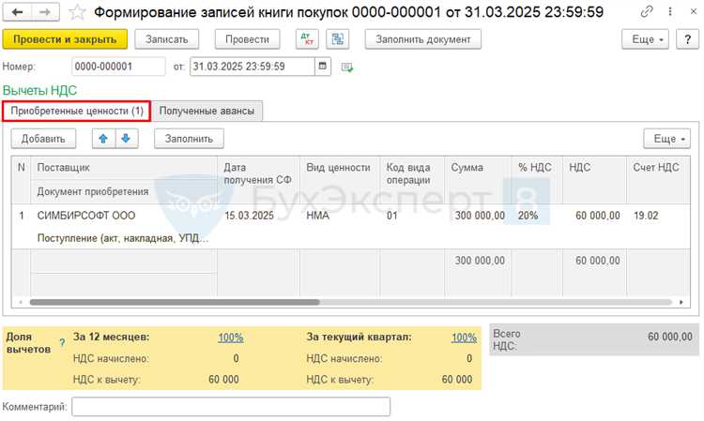
Task: Select date cell 15.03.2025
Action: (x=258, y=216)
